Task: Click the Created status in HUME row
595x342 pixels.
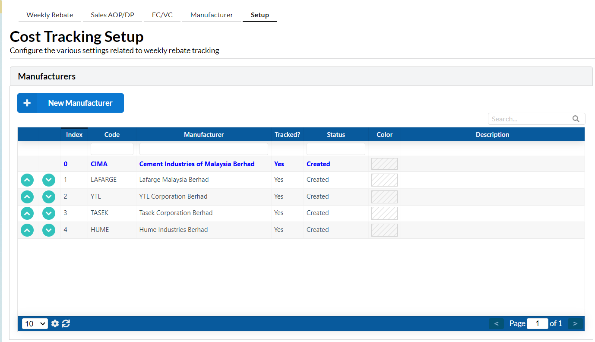Action: coord(318,230)
